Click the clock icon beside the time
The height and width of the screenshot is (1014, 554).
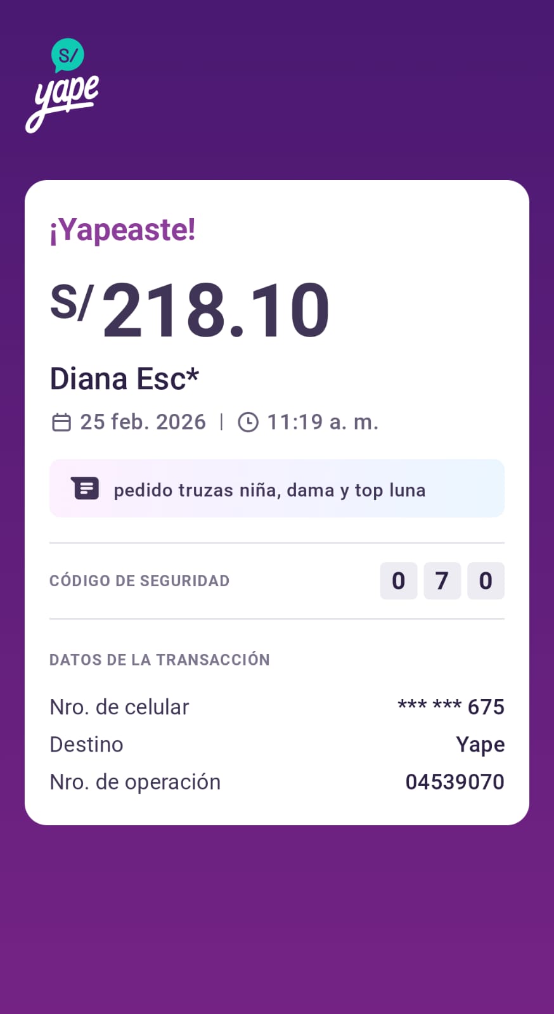248,422
